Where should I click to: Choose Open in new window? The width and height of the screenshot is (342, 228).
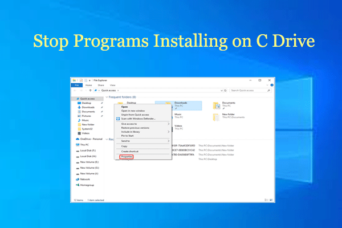click(133, 111)
